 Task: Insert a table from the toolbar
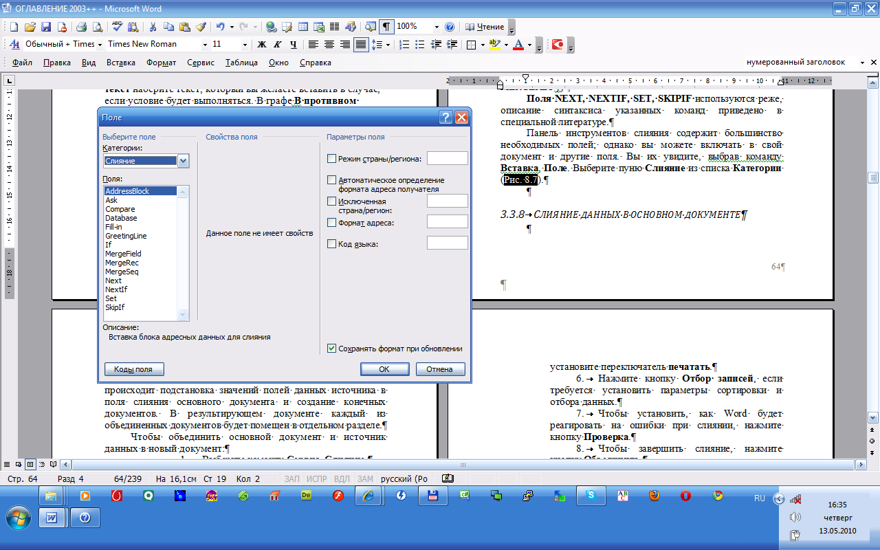tap(303, 27)
